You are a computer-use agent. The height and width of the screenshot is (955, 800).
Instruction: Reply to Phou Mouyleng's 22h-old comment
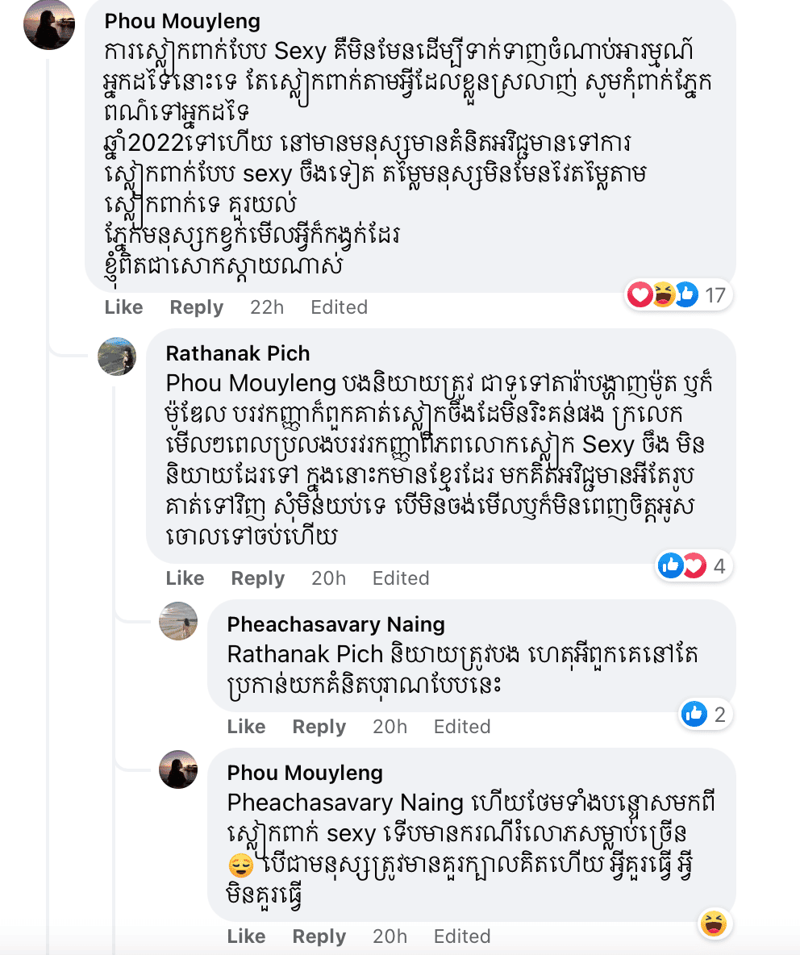tap(196, 307)
